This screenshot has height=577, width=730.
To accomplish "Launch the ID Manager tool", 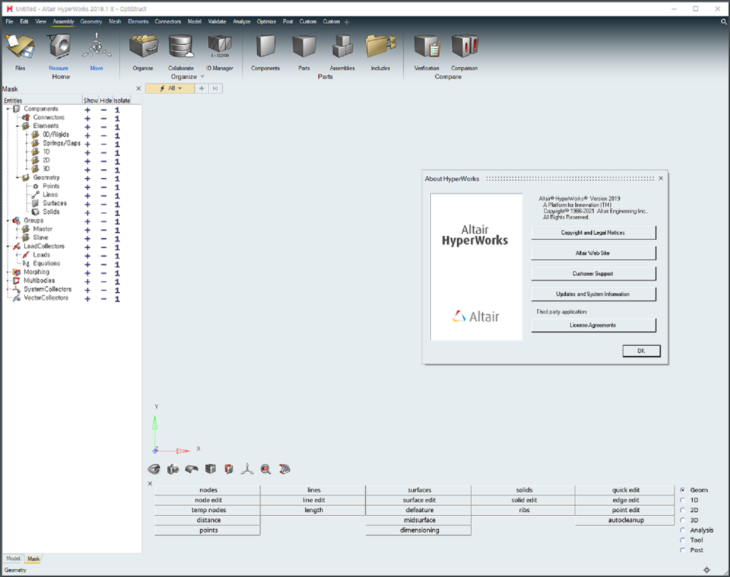I will point(219,52).
